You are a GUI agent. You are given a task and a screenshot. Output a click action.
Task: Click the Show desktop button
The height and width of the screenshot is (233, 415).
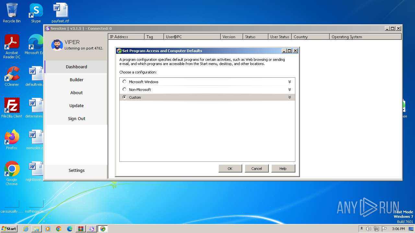tap(411, 229)
